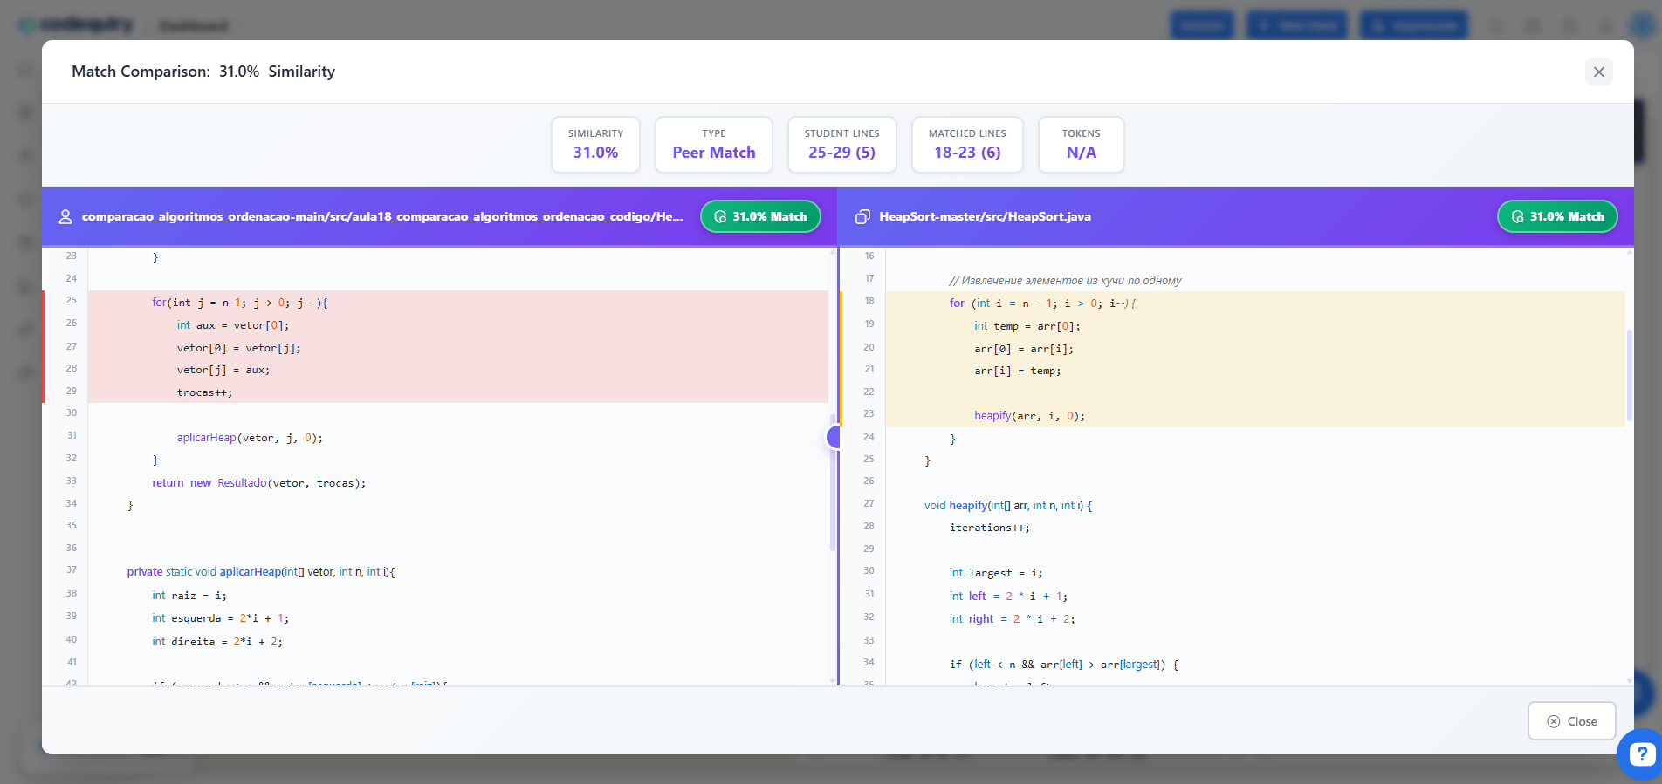This screenshot has width=1662, height=784.
Task: Click right pane for loop on line 18
Action: coord(1043,303)
